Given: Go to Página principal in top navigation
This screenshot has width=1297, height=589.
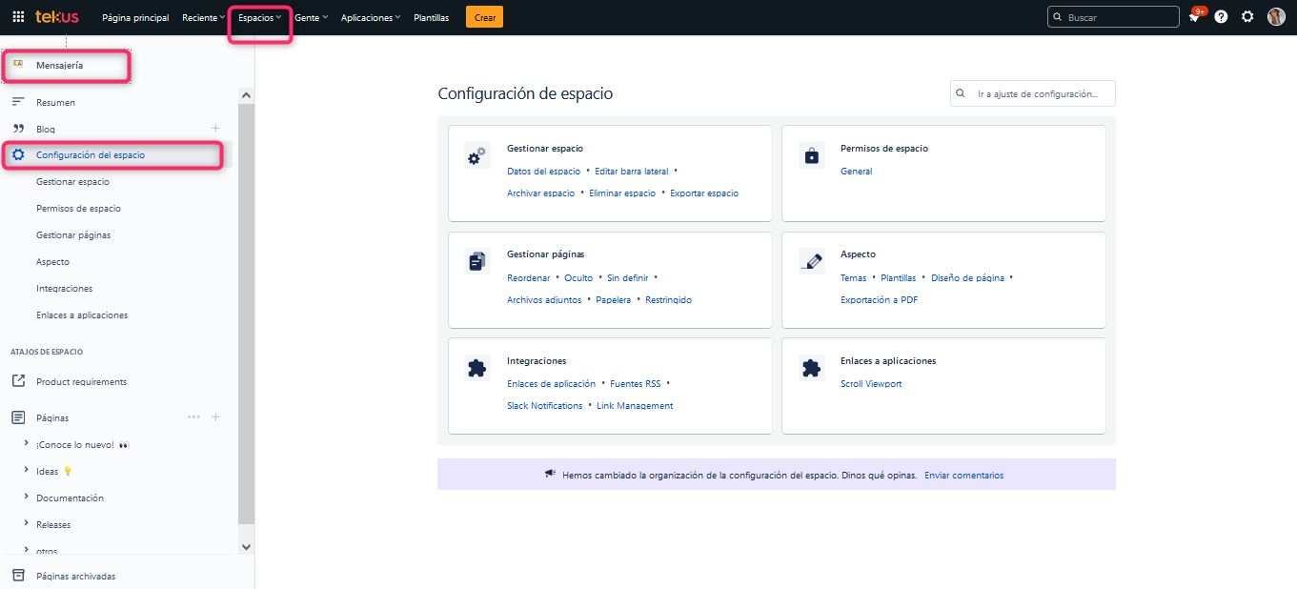Looking at the screenshot, I should pyautogui.click(x=135, y=18).
